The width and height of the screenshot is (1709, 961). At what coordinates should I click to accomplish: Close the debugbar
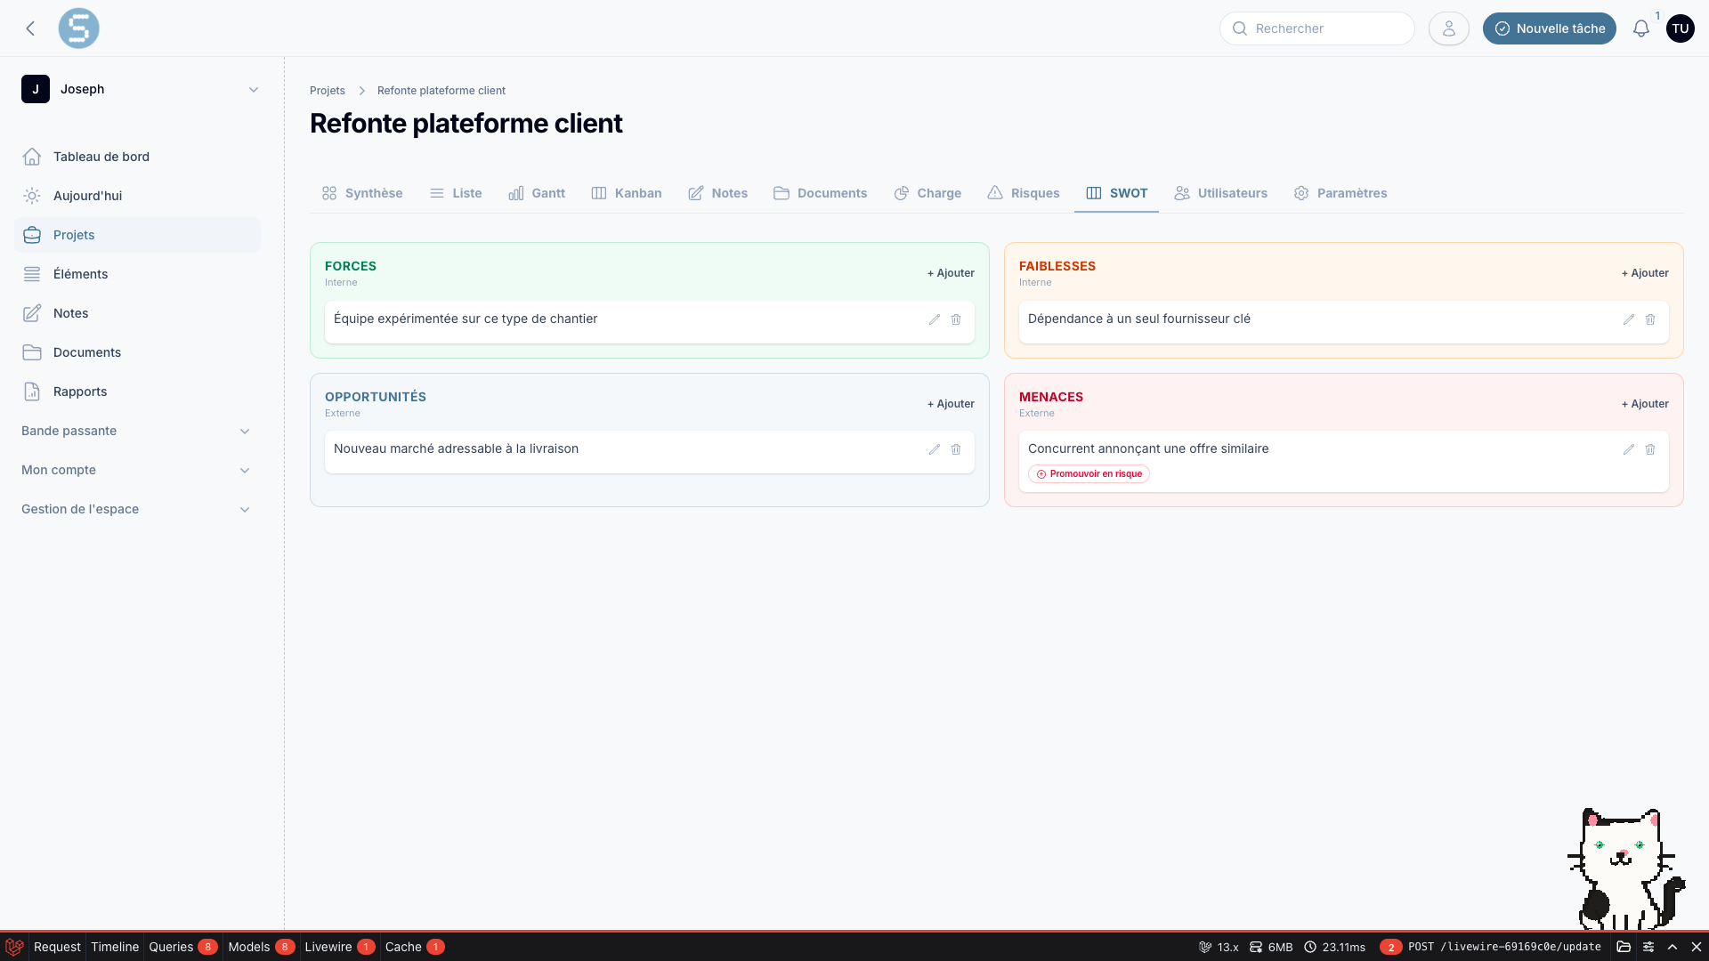(1697, 947)
